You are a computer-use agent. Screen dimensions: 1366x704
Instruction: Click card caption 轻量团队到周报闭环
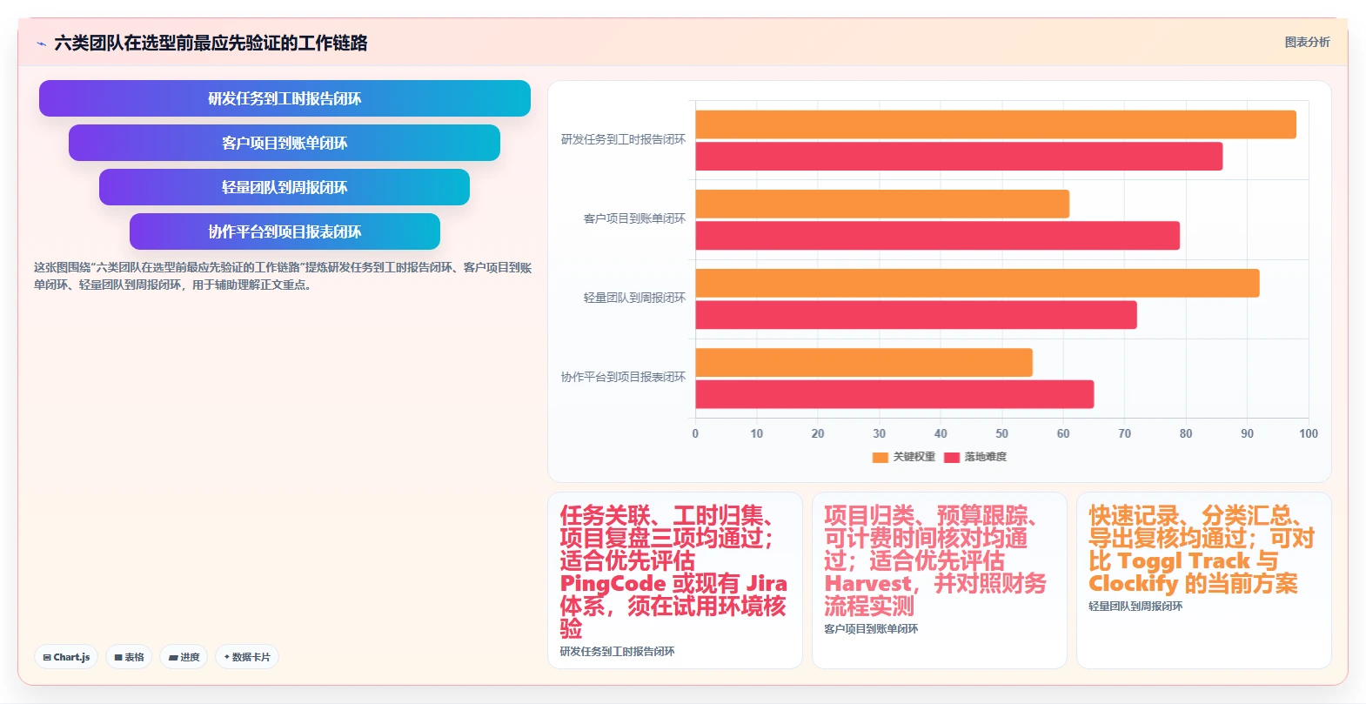(1135, 606)
